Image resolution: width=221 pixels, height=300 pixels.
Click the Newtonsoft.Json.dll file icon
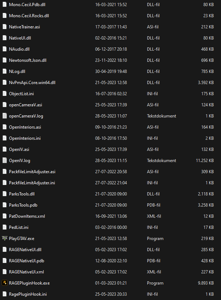coord(5,60)
